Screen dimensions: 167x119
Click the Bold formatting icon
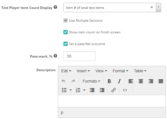click(x=109, y=81)
